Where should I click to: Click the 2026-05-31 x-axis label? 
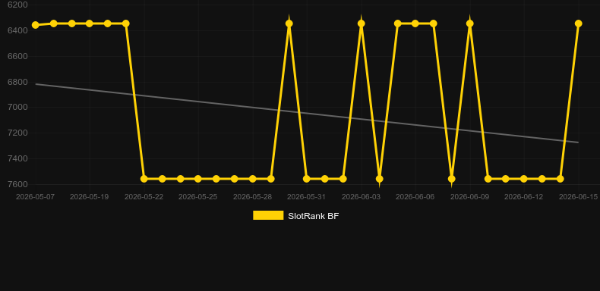(x=307, y=197)
